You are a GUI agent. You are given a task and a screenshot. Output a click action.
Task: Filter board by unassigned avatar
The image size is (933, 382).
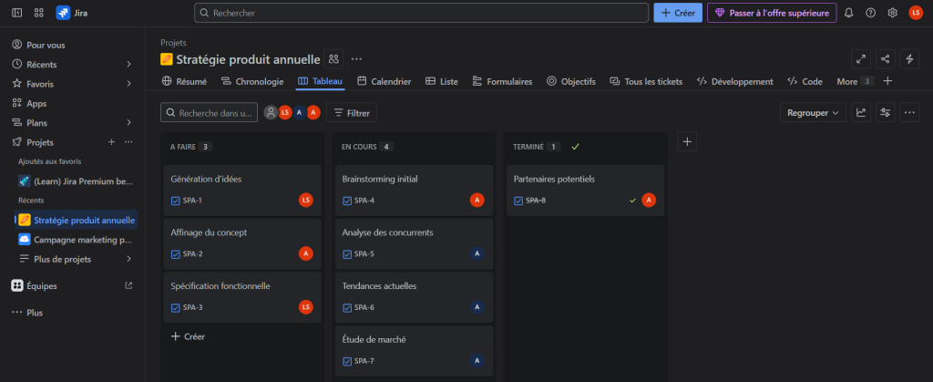[271, 112]
